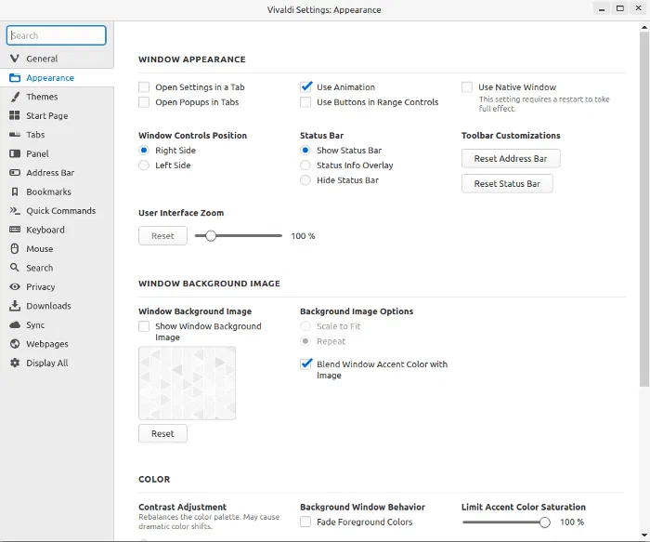
Task: Click the globe icon for Webpages
Action: tap(15, 344)
